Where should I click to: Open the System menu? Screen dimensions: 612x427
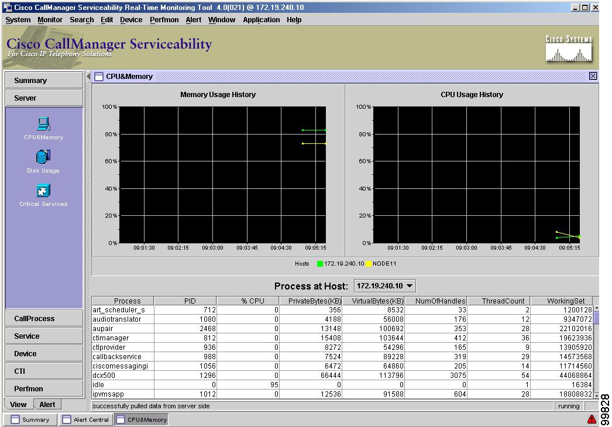click(x=18, y=20)
